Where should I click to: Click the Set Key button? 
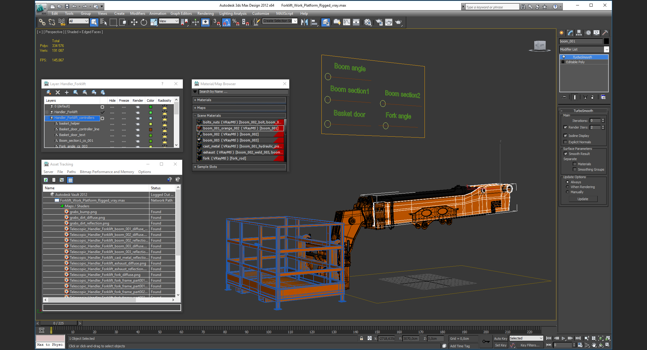(x=500, y=345)
